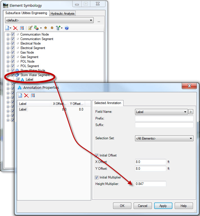The height and width of the screenshot is (216, 200).
Task: Click Help button in Annotation Properties
Action: [x=184, y=206]
